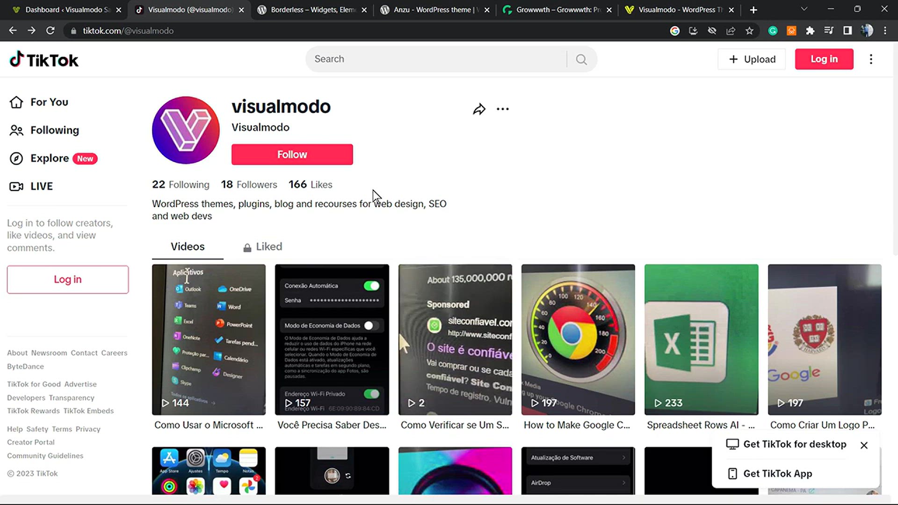Open the share profile arrow icon

[479, 109]
